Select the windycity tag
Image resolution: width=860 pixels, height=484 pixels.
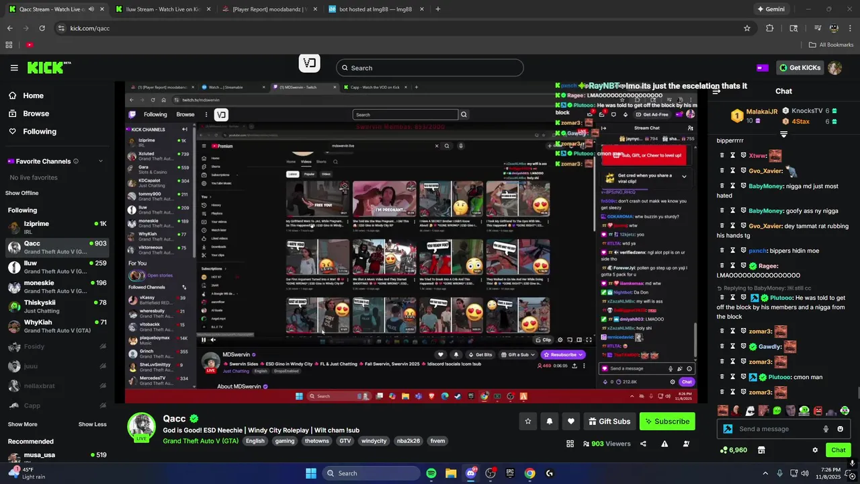[x=374, y=441]
